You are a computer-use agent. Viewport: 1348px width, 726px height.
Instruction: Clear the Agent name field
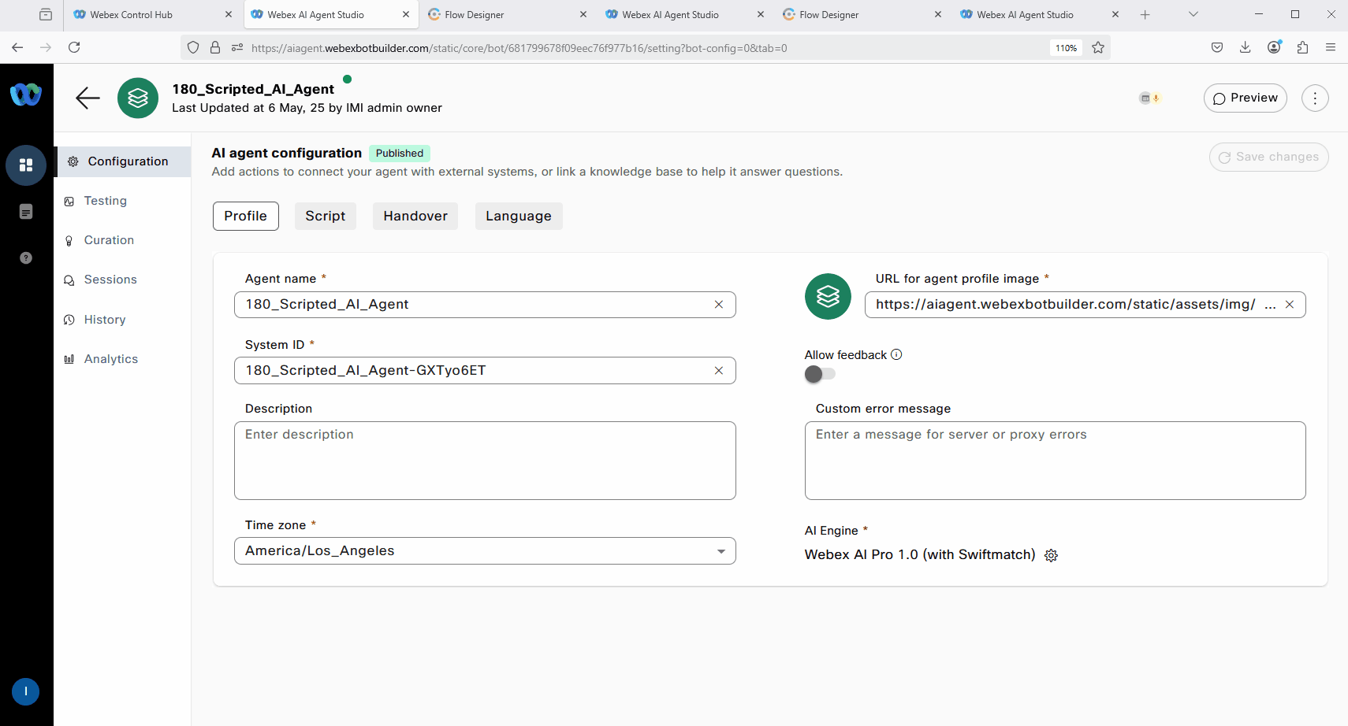click(719, 305)
